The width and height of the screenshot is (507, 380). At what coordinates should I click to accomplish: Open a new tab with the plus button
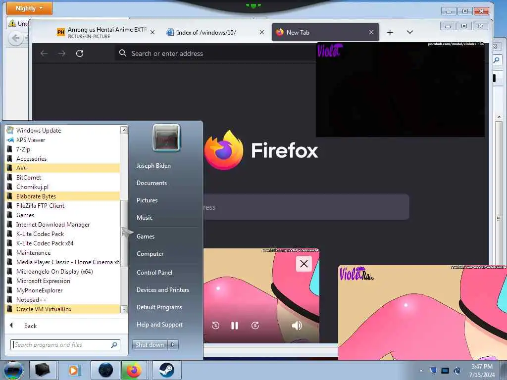(390, 32)
